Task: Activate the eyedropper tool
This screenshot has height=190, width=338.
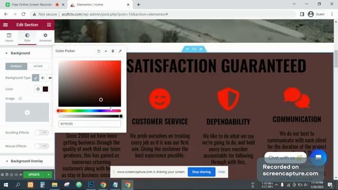Action: coord(120,51)
